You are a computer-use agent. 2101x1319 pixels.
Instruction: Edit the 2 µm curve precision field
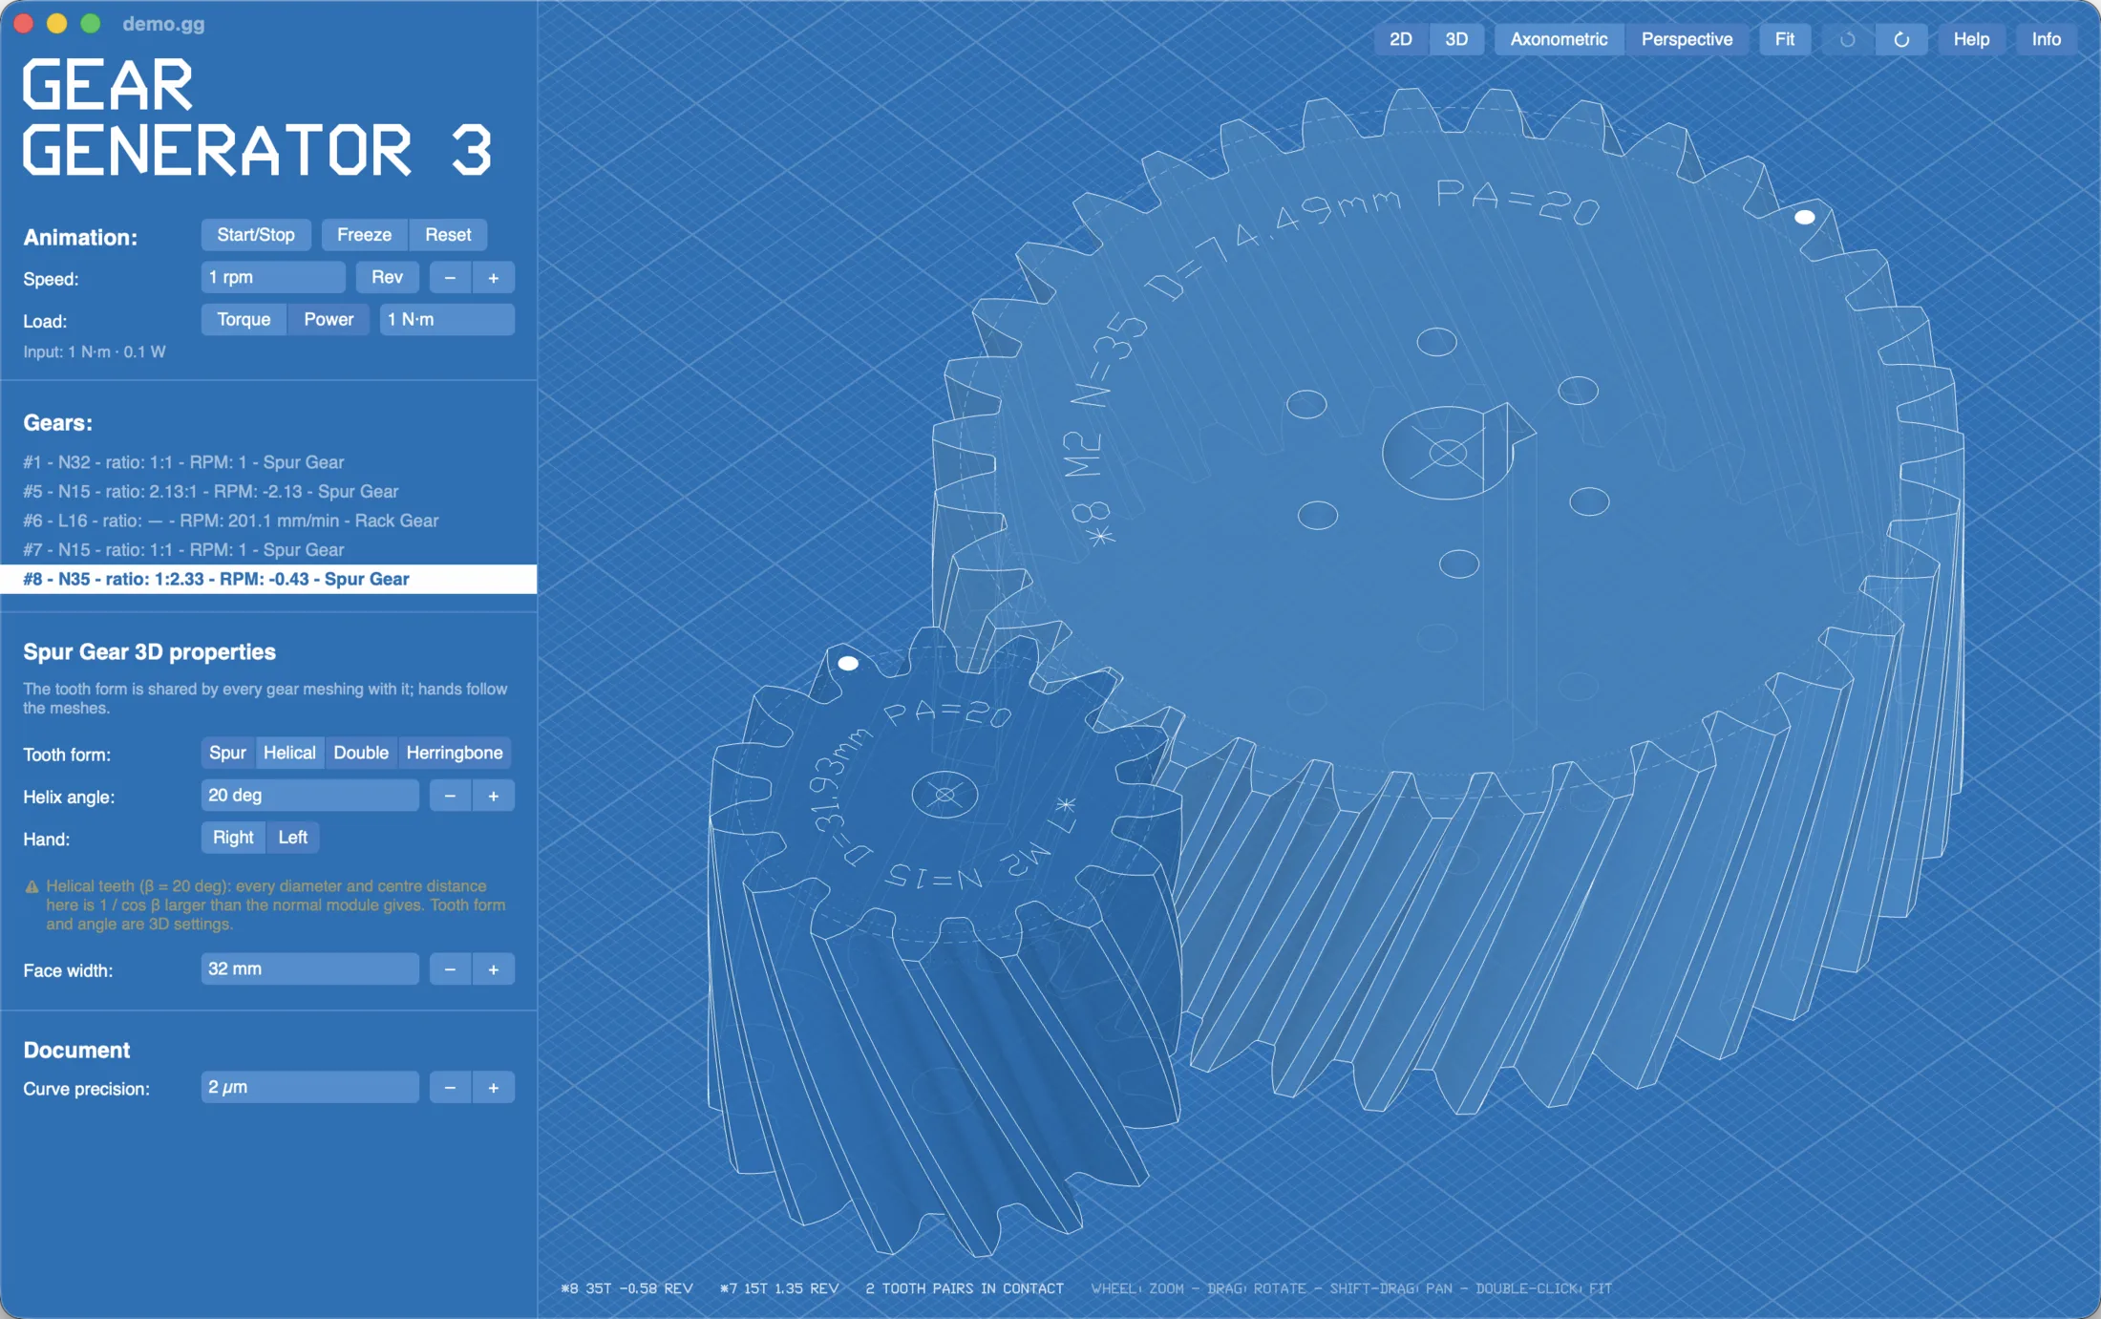pos(309,1087)
